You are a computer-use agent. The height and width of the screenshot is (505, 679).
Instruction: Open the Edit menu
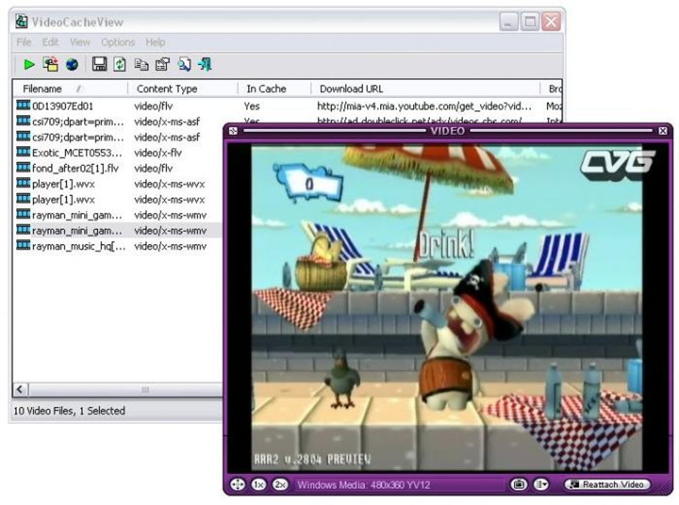click(50, 42)
